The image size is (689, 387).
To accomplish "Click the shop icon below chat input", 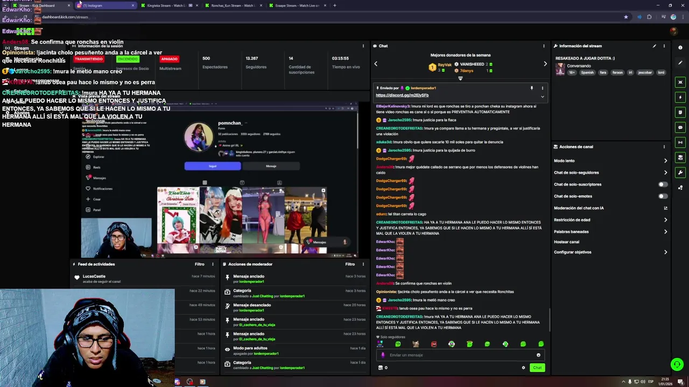I will pyautogui.click(x=381, y=368).
